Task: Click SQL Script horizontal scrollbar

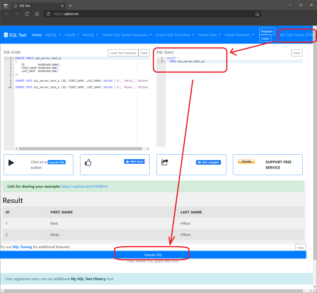Action: 80,149
